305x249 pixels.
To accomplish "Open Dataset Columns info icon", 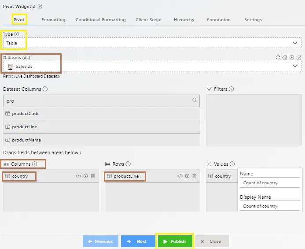I will (x=45, y=89).
